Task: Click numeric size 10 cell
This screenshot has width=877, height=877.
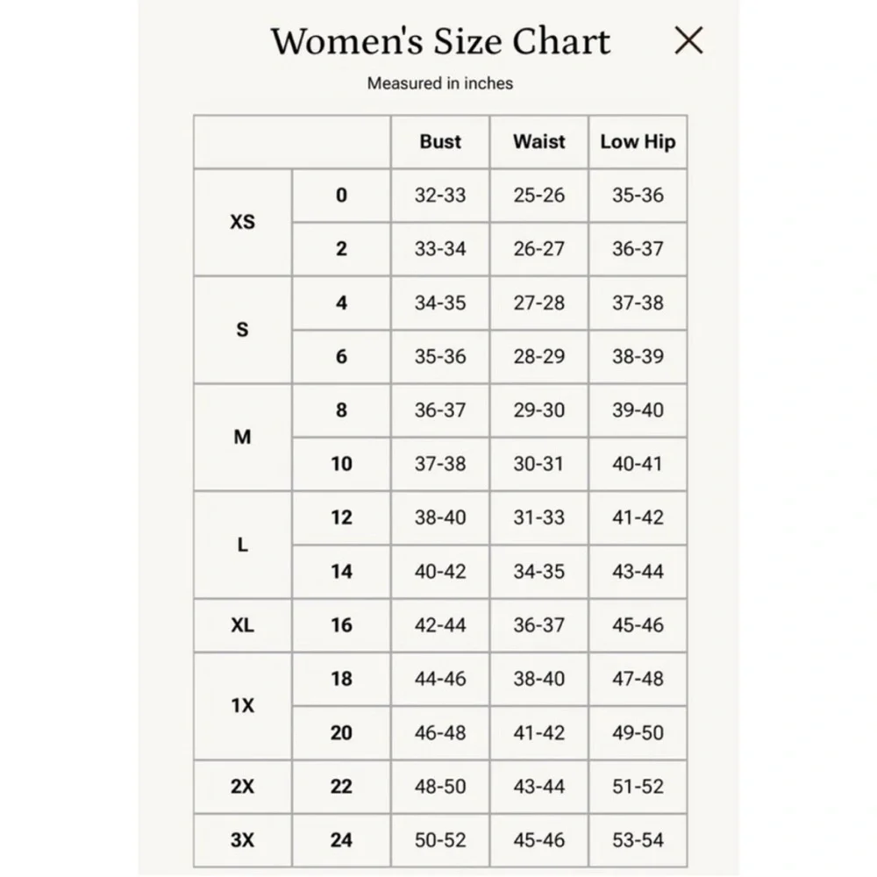Action: pyautogui.click(x=341, y=464)
